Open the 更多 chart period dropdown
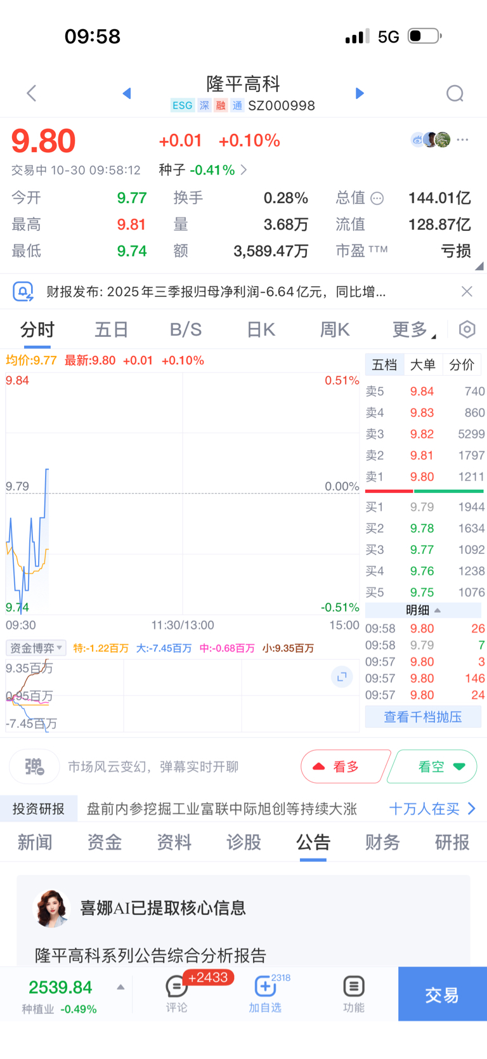The width and height of the screenshot is (487, 1059). pos(414,329)
